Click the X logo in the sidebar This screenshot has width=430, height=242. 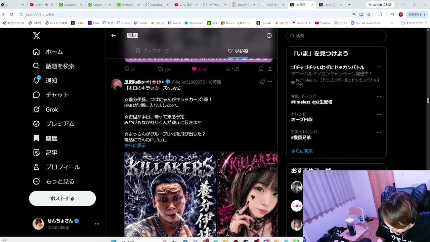pyautogui.click(x=37, y=36)
